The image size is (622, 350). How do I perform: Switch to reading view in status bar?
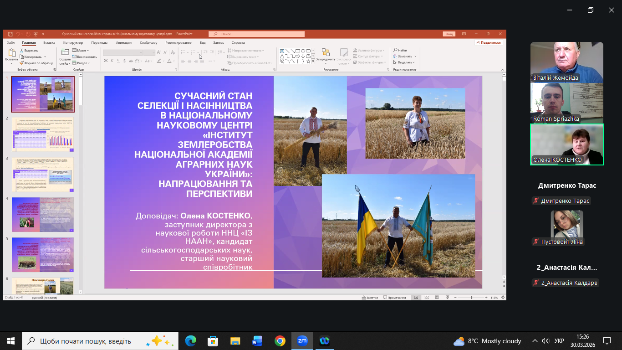[437, 298]
